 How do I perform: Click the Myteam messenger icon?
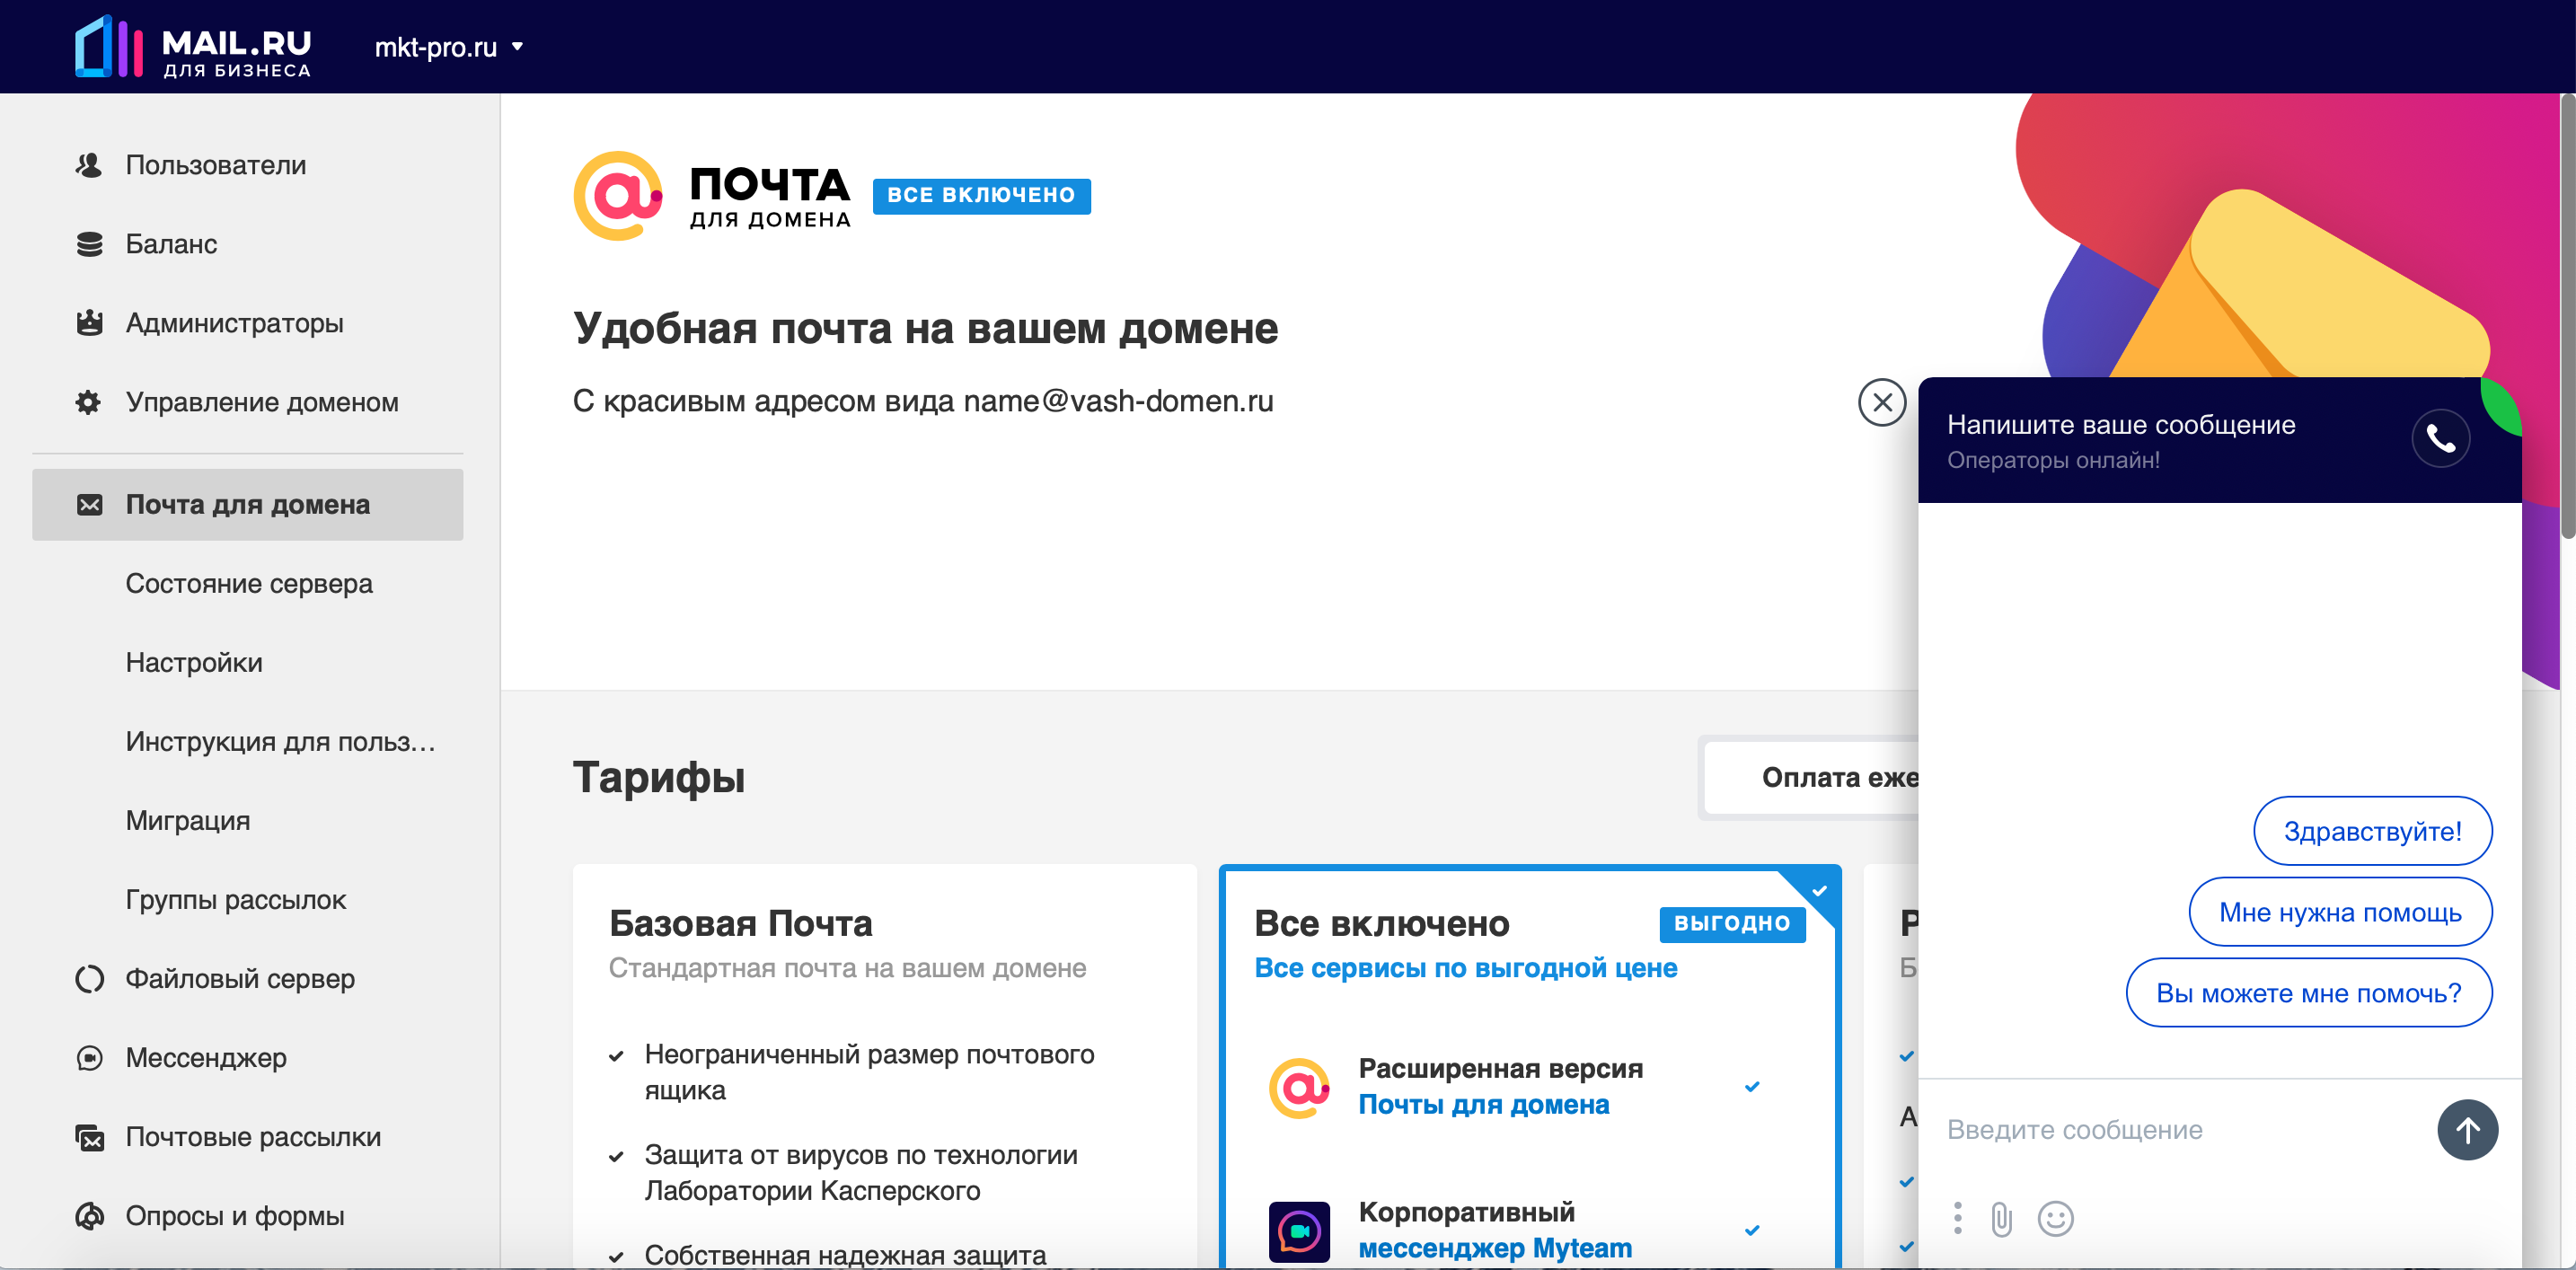[x=1299, y=1232]
